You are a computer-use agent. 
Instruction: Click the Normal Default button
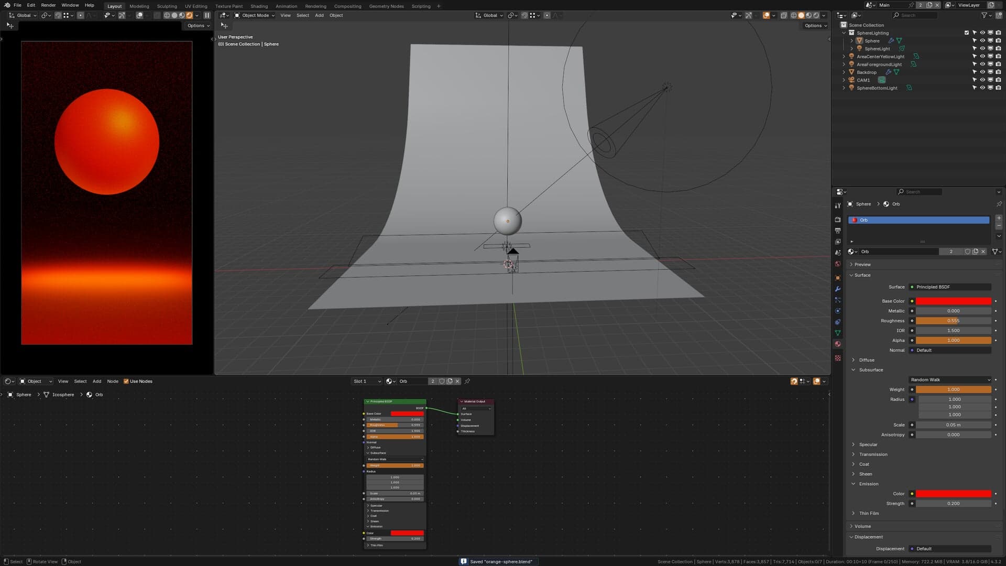pyautogui.click(x=950, y=350)
